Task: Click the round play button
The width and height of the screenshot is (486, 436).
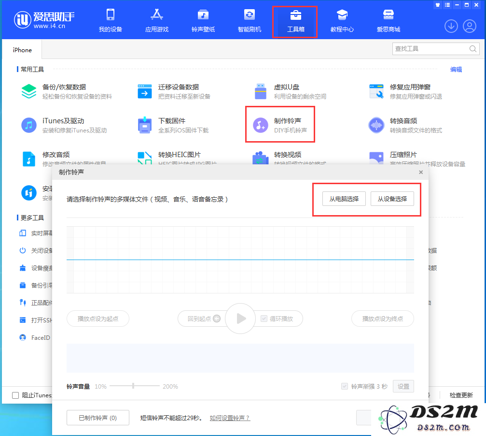Action: click(240, 319)
